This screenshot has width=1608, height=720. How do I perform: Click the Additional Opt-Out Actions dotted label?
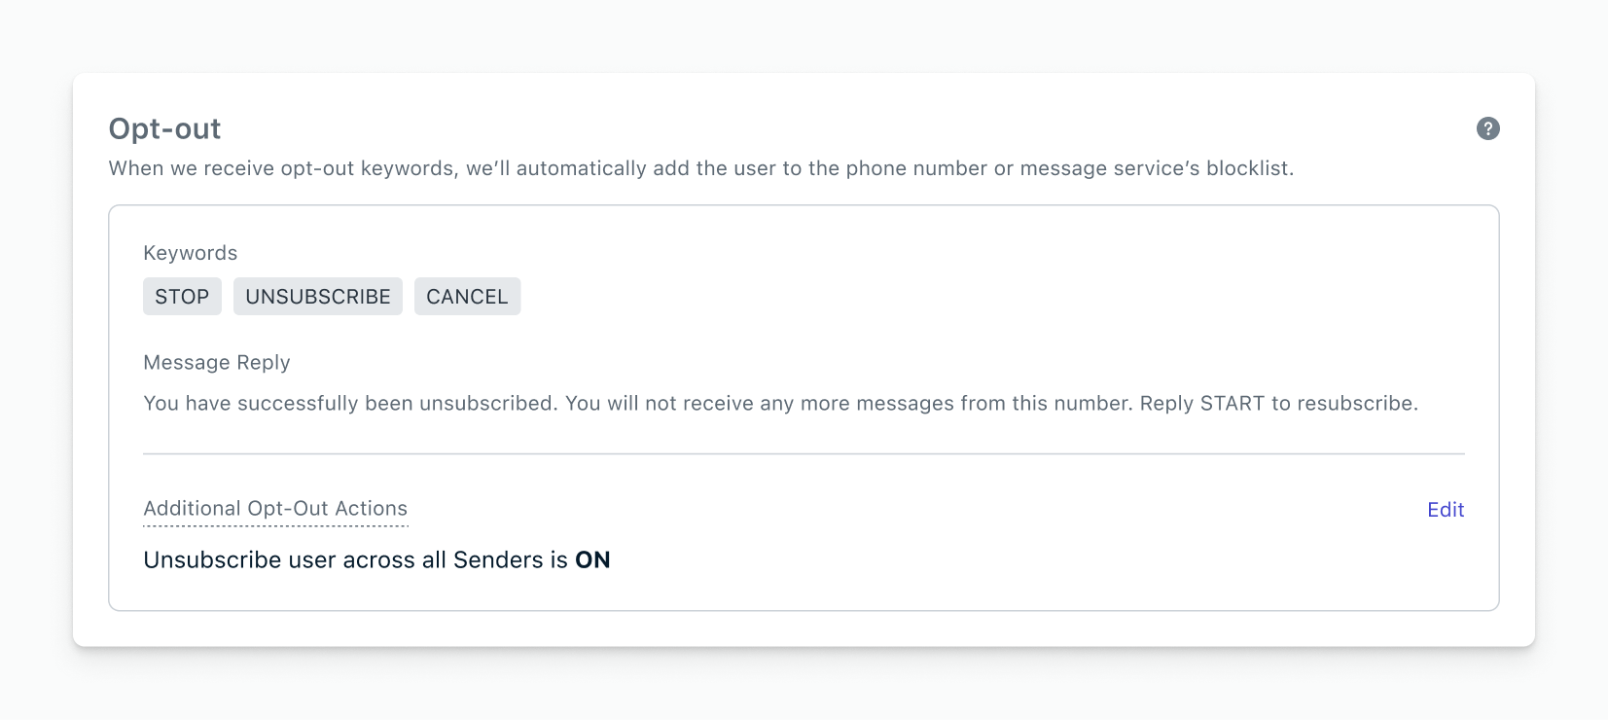coord(275,509)
